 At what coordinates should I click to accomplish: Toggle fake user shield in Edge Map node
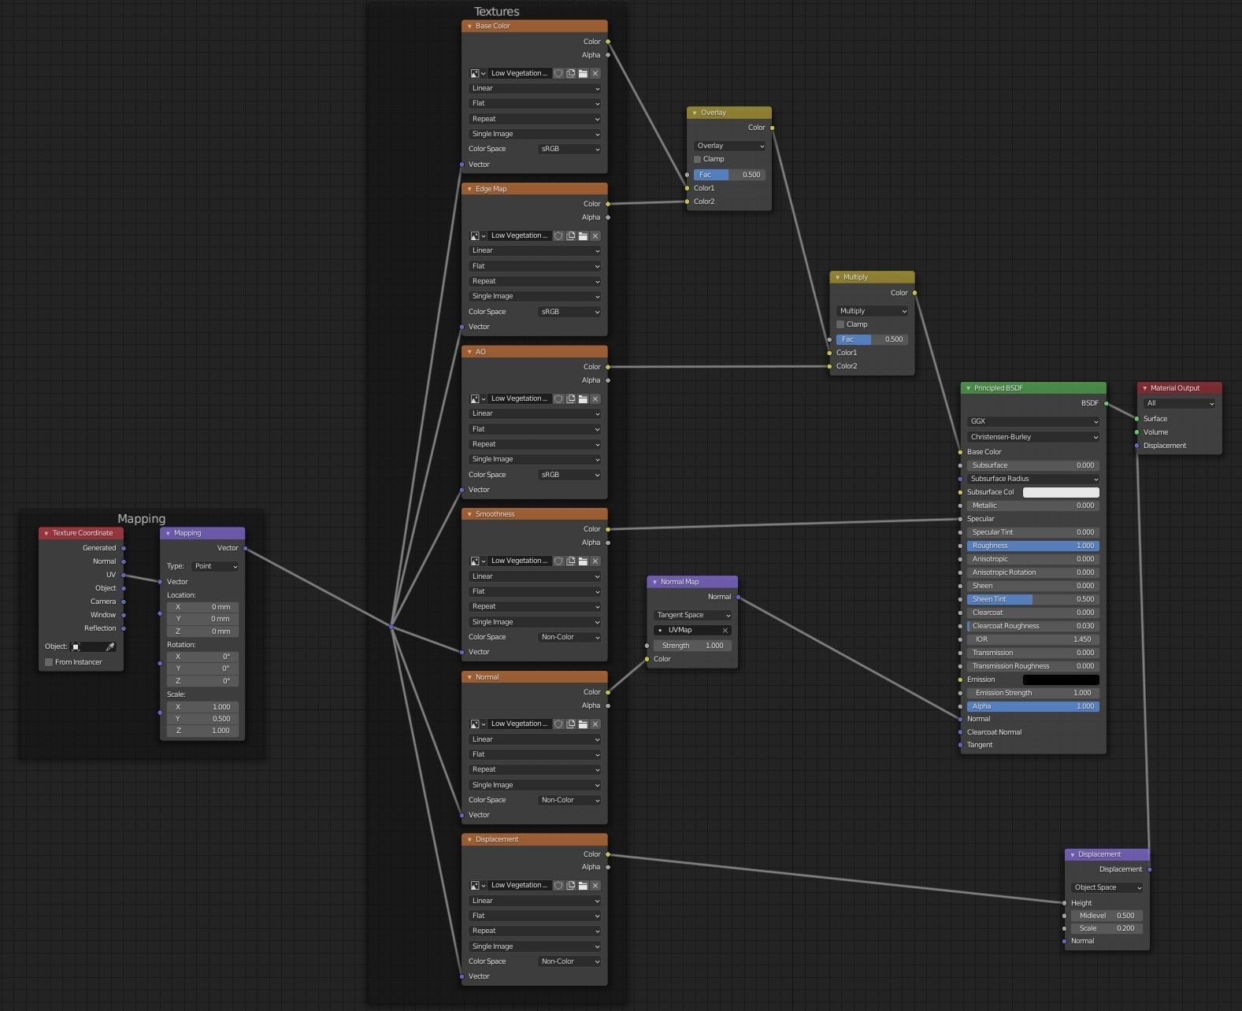pos(558,235)
